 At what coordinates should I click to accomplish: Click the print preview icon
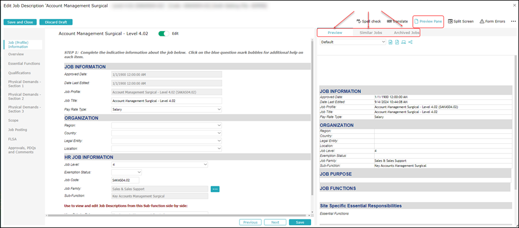click(404, 42)
